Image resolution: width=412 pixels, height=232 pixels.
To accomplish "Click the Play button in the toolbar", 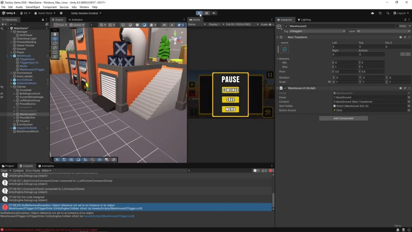I will [199, 13].
